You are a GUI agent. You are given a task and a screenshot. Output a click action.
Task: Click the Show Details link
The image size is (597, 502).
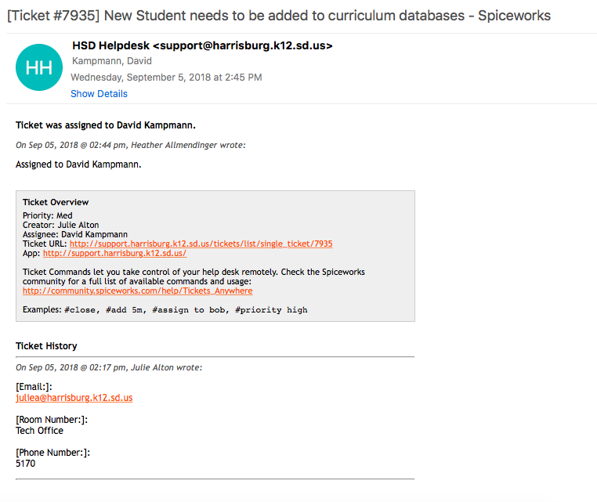point(99,94)
